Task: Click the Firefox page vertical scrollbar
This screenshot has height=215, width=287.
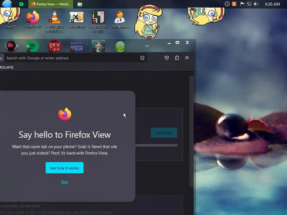Action: click(191, 132)
